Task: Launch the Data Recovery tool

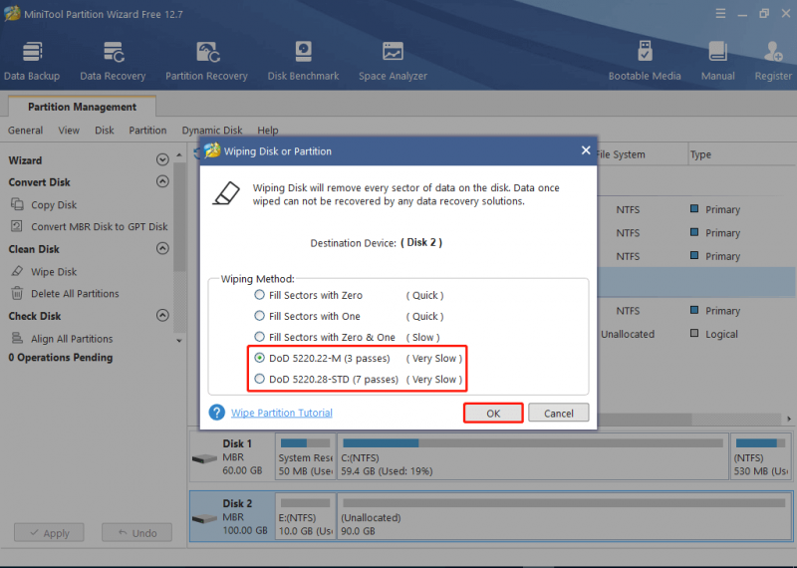Action: [x=113, y=61]
